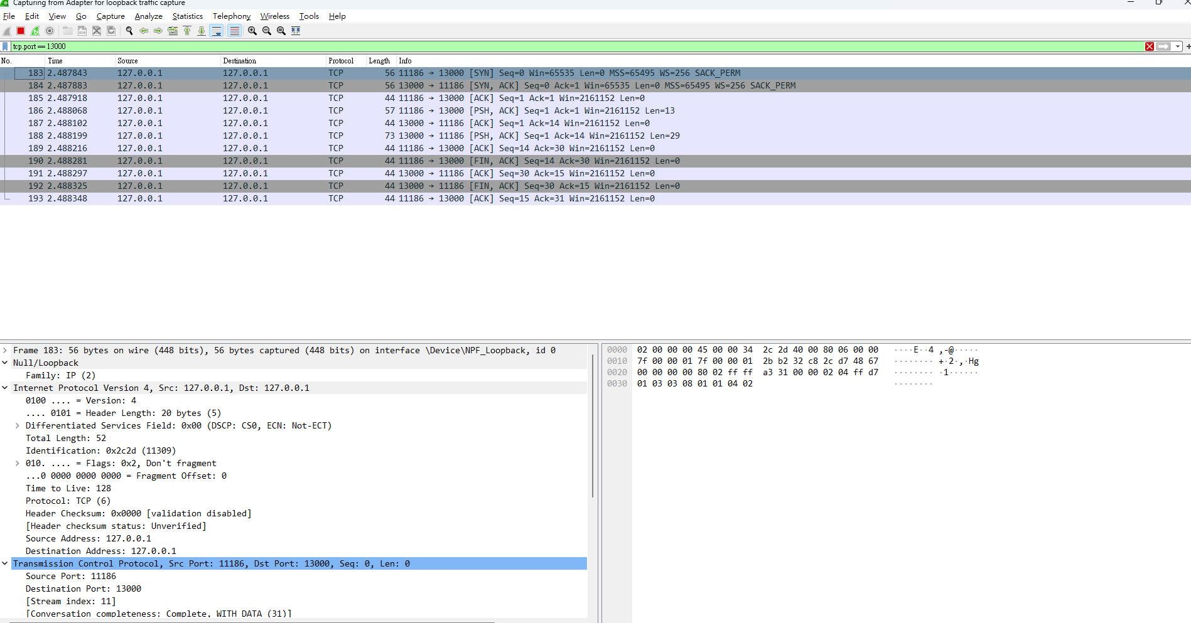Open the display filter history dropdown

tap(1178, 46)
